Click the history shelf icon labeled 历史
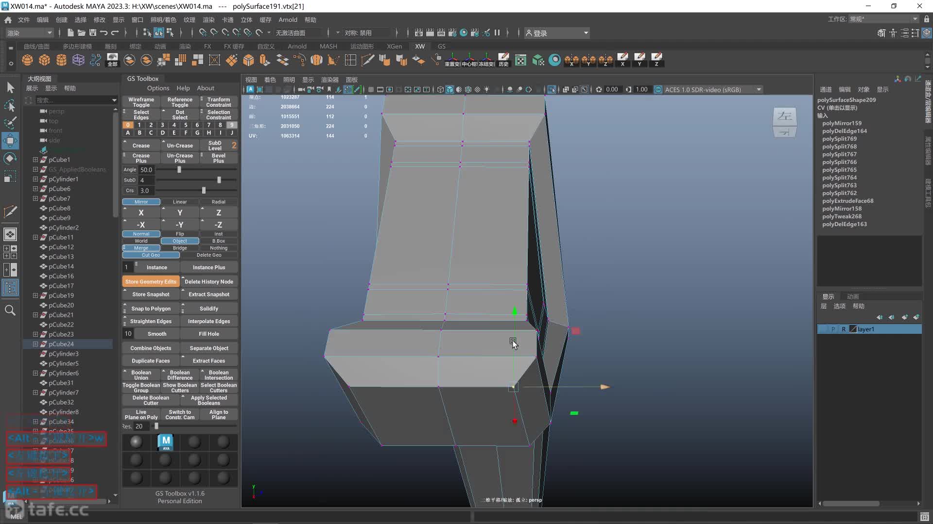The width and height of the screenshot is (933, 524). (503, 60)
